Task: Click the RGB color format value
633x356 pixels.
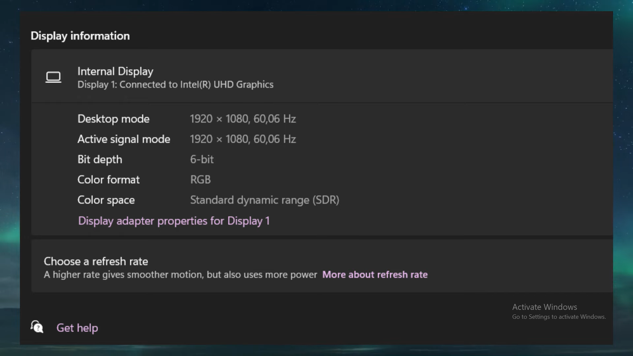Action: click(x=200, y=180)
